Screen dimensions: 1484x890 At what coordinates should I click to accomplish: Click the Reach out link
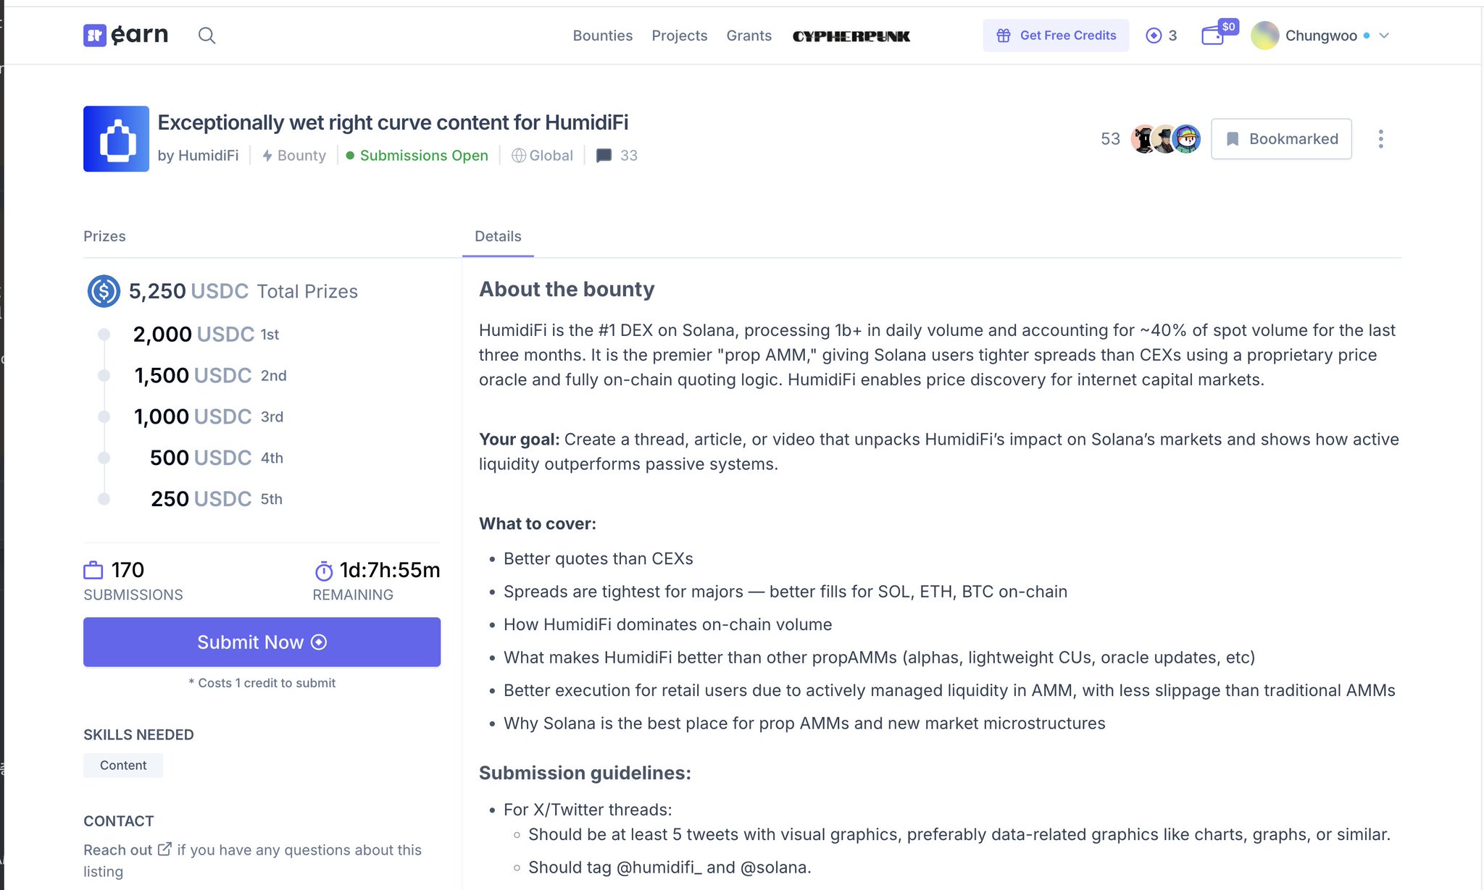coord(118,849)
